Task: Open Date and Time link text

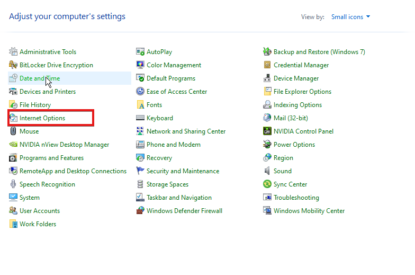Action: [x=40, y=78]
